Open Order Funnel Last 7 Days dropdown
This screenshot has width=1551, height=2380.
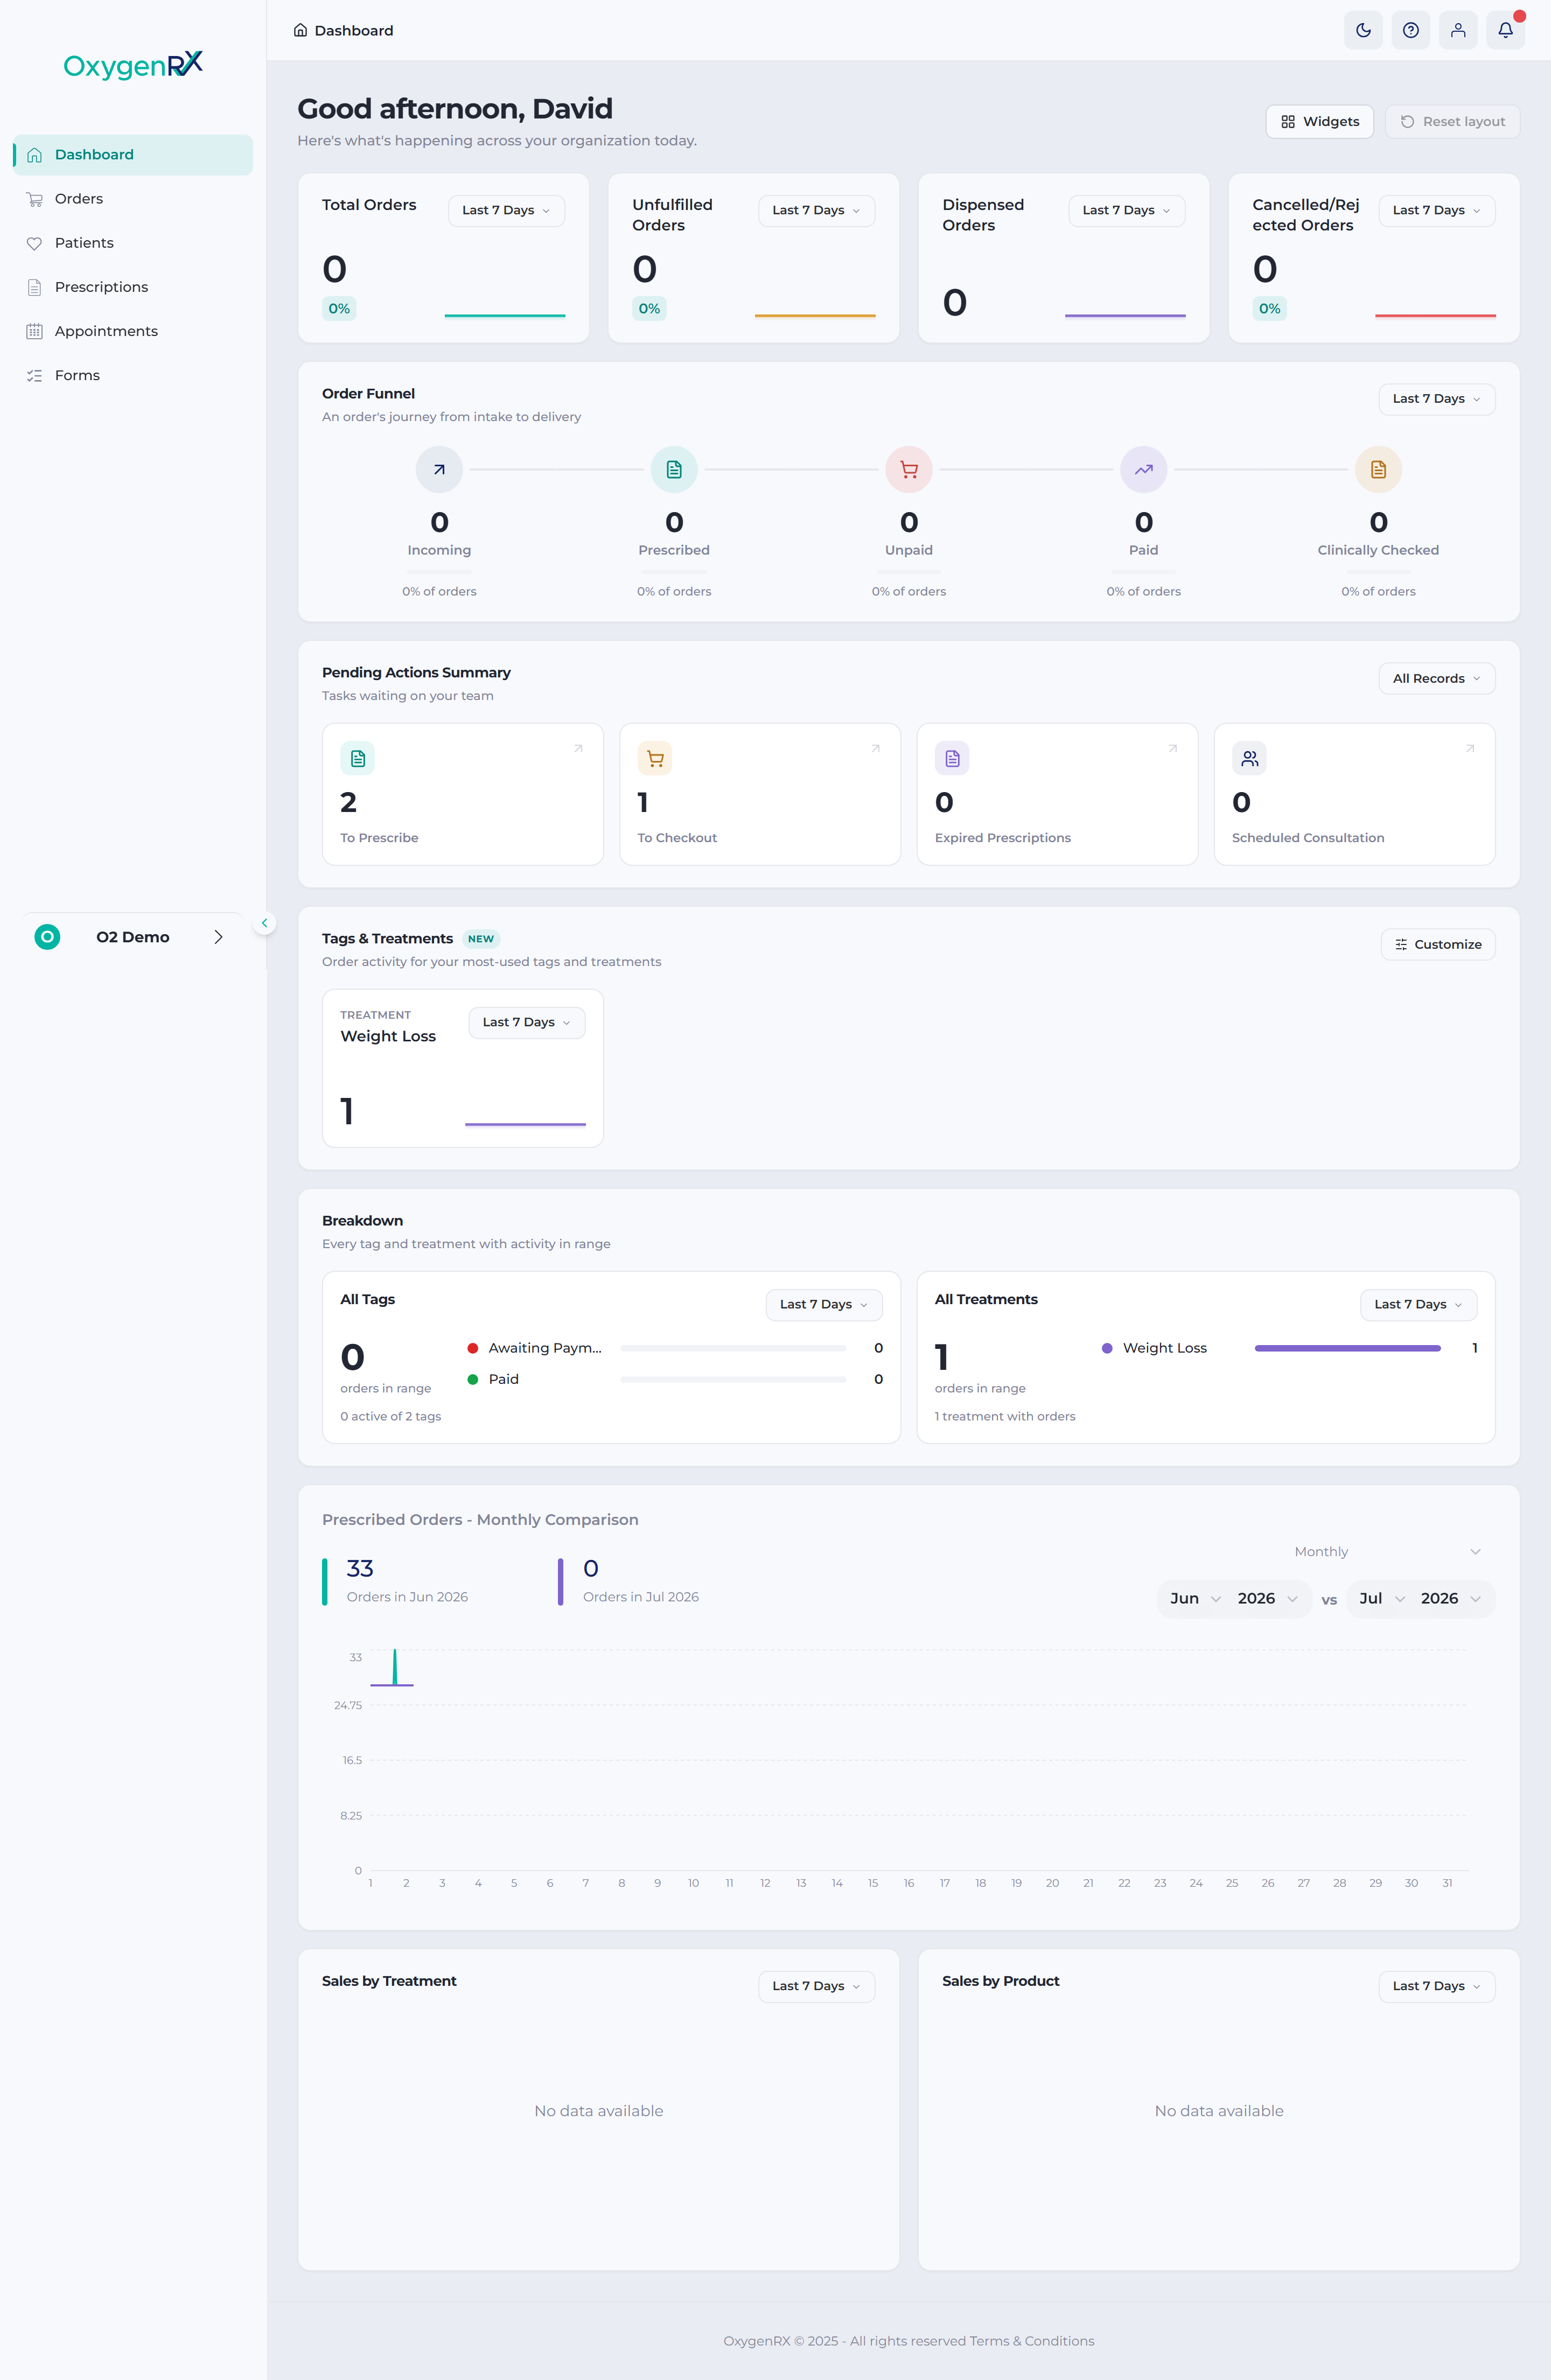1436,399
